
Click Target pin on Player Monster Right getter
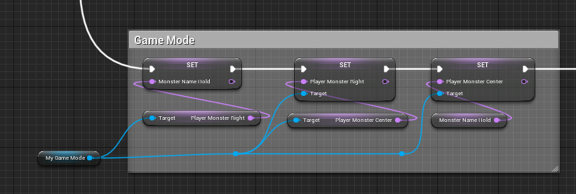pyautogui.click(x=152, y=118)
